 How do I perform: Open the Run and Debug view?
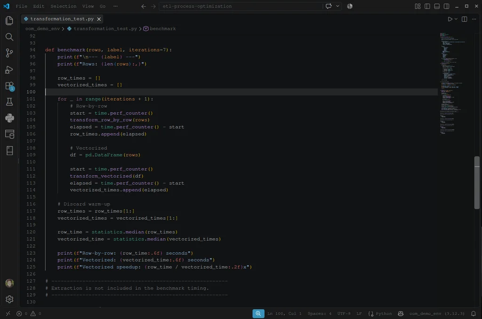[9, 70]
